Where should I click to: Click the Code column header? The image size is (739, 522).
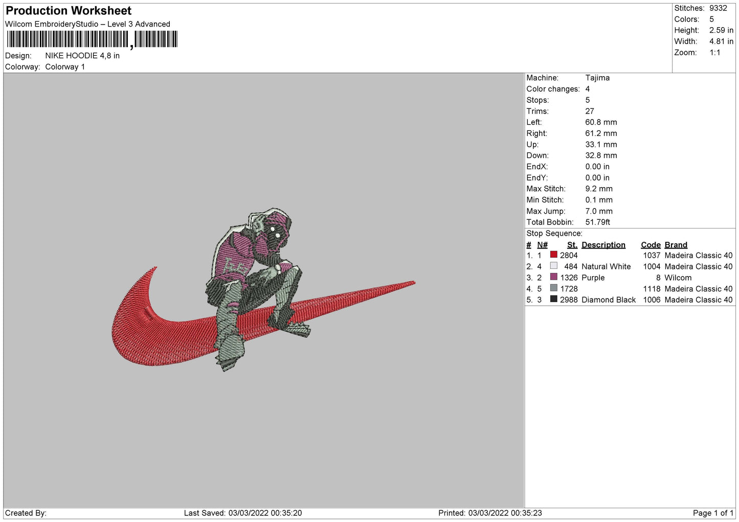coord(651,245)
